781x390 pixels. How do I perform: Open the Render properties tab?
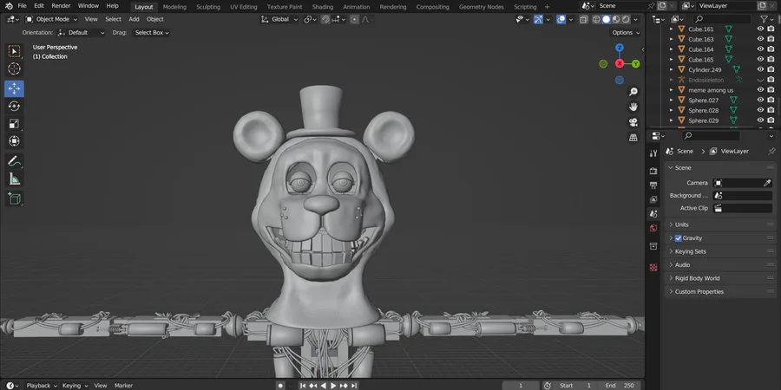pos(653,171)
